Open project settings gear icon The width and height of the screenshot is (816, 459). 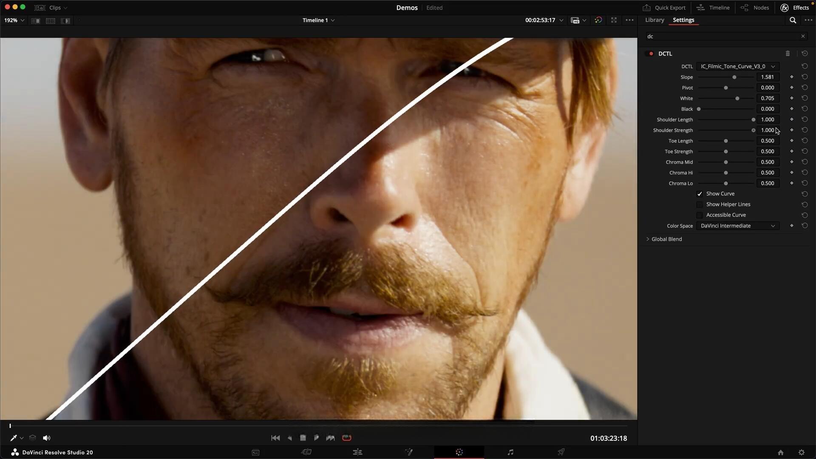pyautogui.click(x=802, y=452)
